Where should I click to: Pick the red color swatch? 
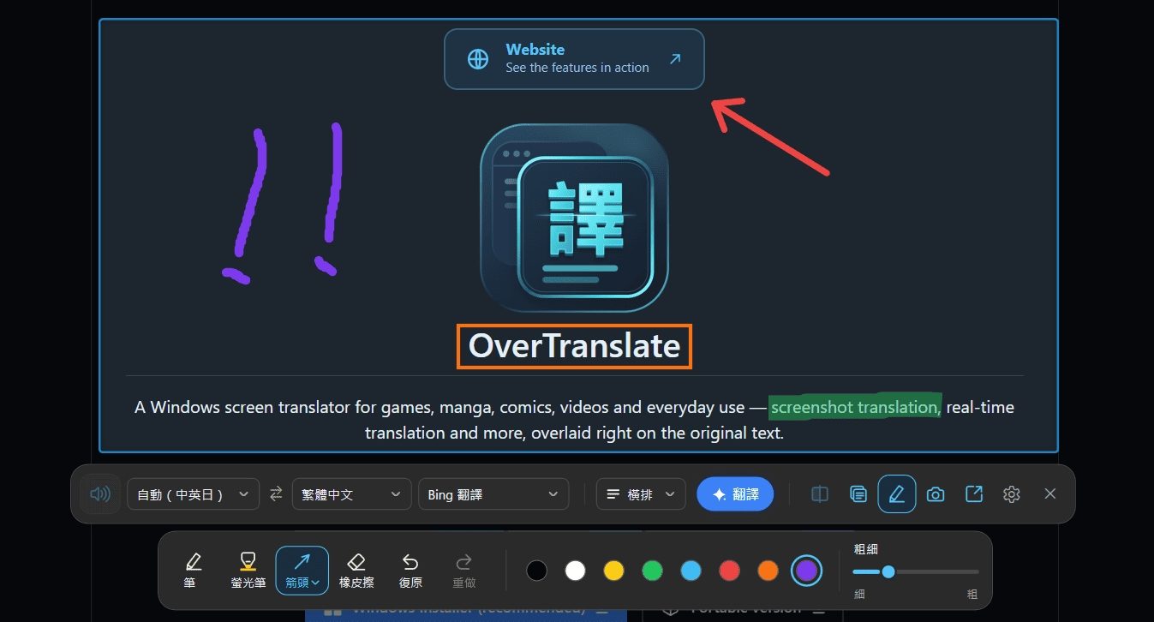729,571
